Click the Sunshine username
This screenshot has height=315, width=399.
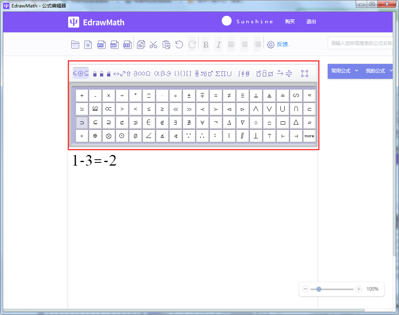(255, 22)
